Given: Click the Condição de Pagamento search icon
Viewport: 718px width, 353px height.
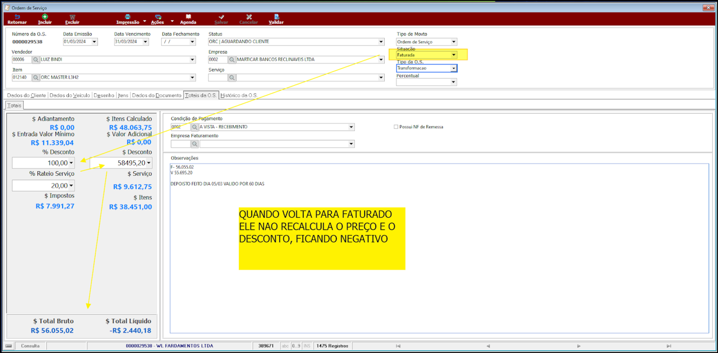Looking at the screenshot, I should 195,127.
